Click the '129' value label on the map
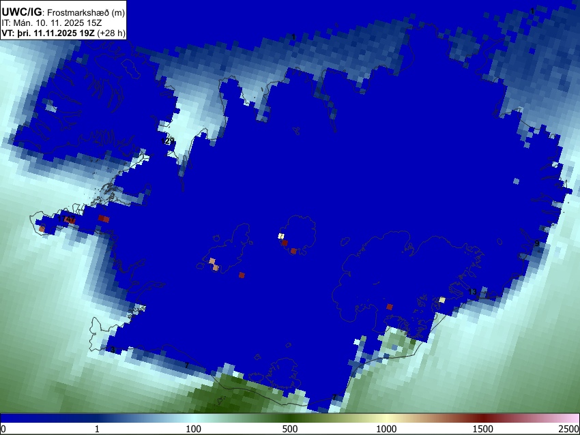 168,141
